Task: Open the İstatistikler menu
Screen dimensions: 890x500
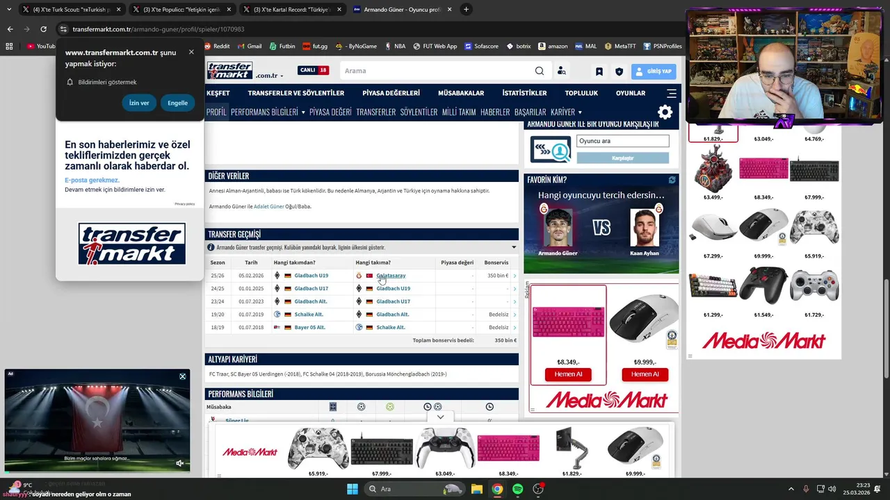Action: (x=524, y=93)
